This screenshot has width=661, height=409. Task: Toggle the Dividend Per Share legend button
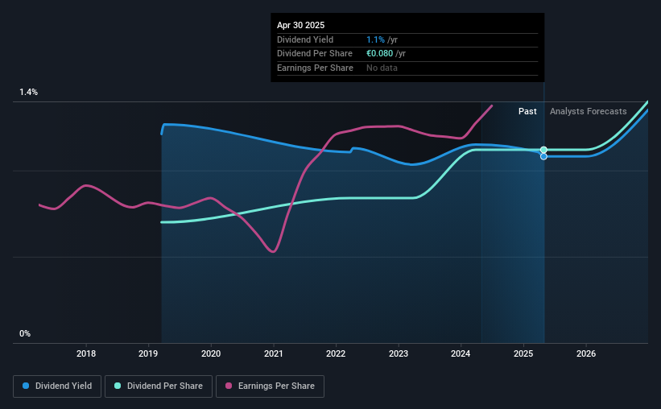pos(159,386)
